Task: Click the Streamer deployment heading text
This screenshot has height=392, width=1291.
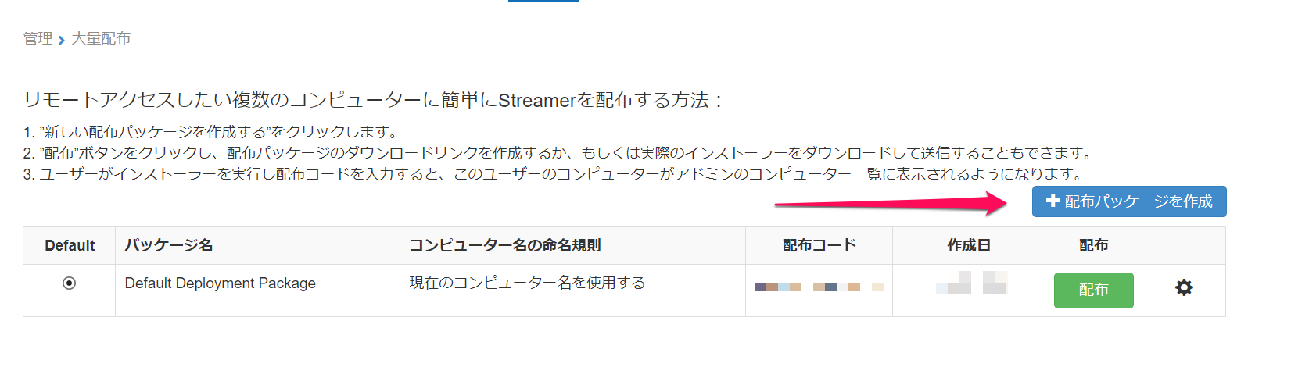Action: point(375,100)
